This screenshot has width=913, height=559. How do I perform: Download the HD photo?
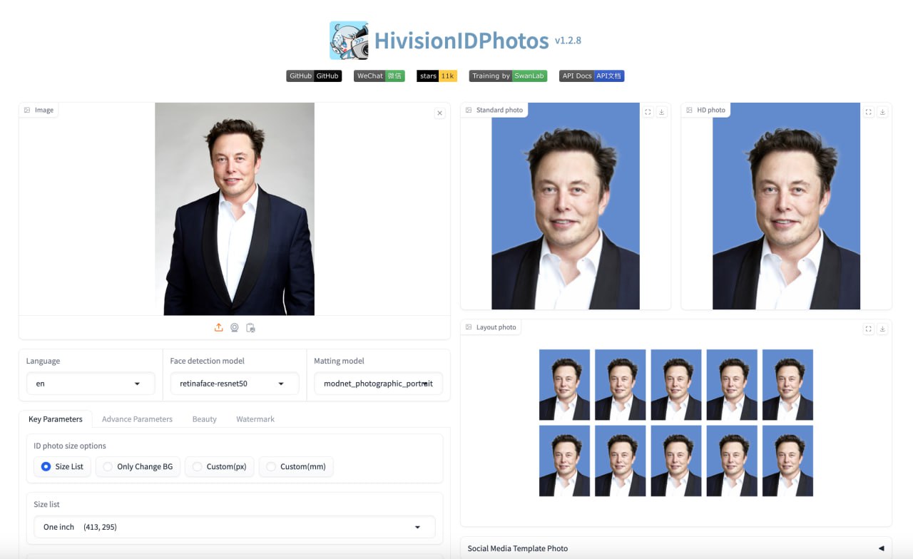click(x=882, y=112)
